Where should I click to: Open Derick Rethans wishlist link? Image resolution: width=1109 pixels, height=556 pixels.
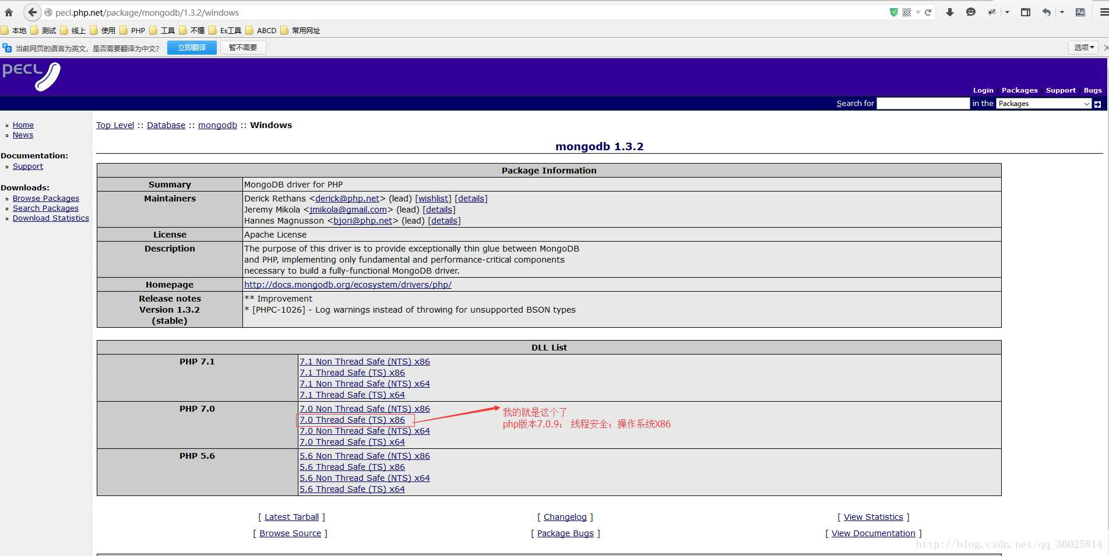[x=433, y=199]
